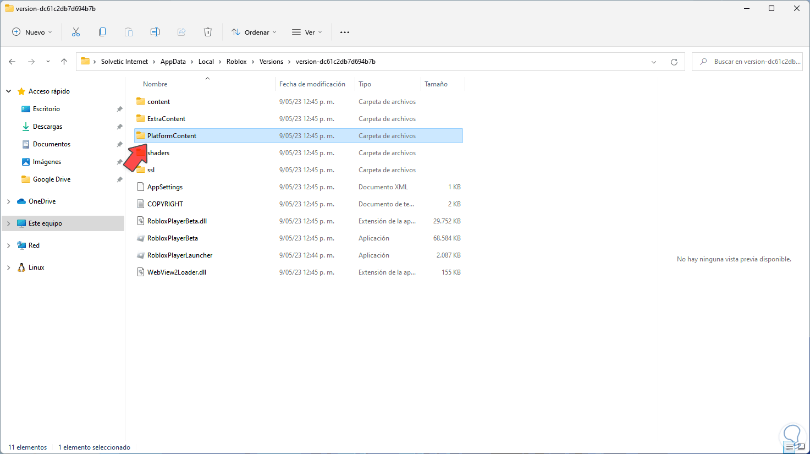
Task: Navigate to Solvetic Internet in breadcrumb
Action: click(124, 62)
